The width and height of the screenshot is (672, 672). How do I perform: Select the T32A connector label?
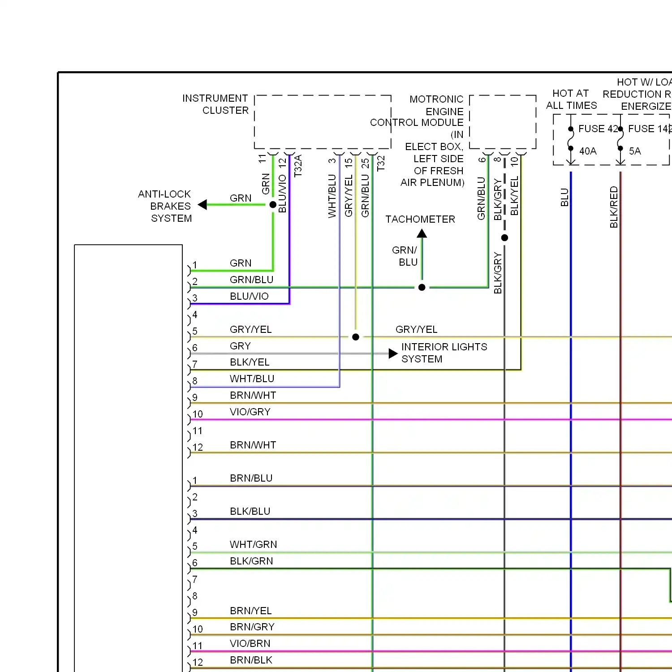[x=298, y=166]
